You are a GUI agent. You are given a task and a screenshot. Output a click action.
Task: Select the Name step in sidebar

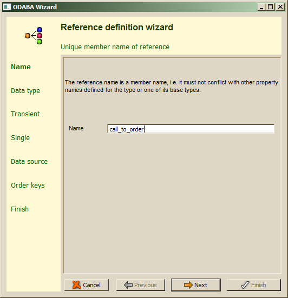21,67
